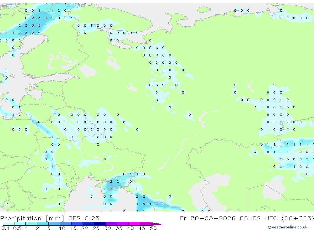Pick the legend swatch for the 30–35 mm range
This screenshot has width=314, height=230.
(111, 224)
